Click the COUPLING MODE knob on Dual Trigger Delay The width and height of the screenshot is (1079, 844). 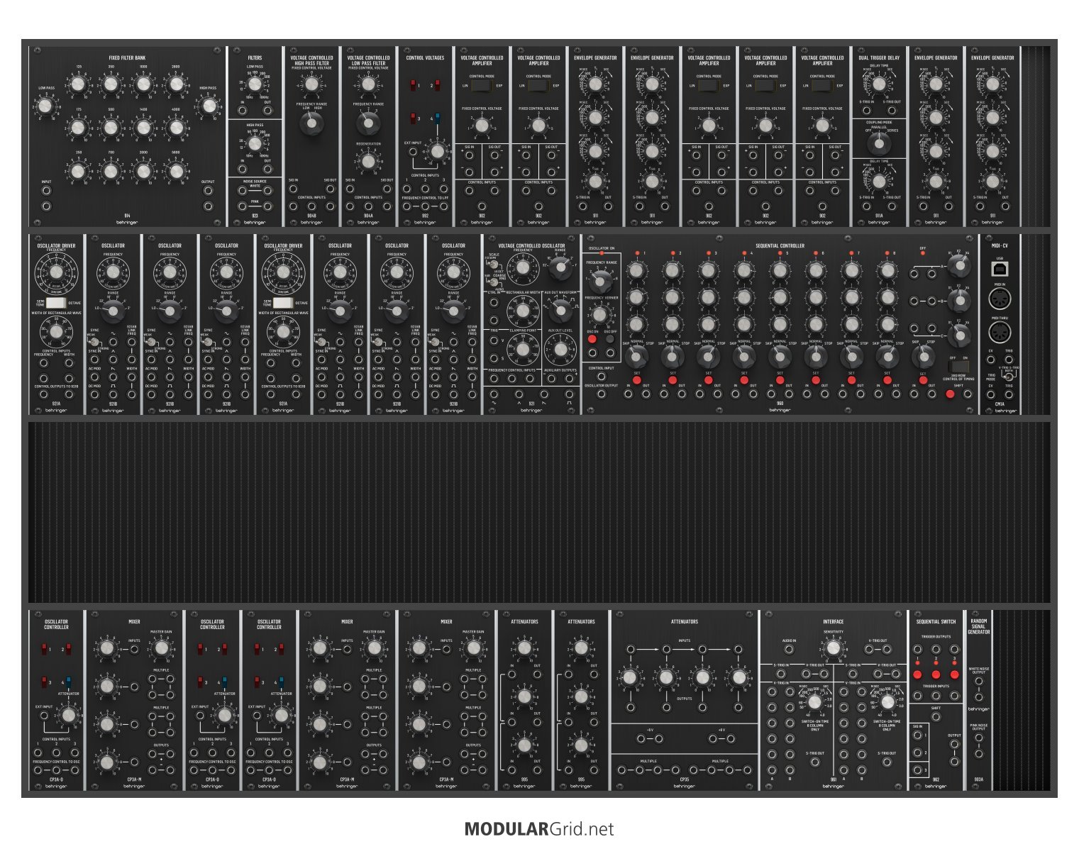point(879,144)
